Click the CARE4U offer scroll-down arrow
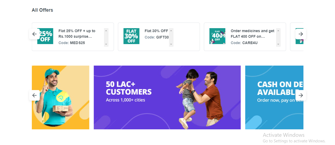Viewport: 335px width, 145px height. (278, 44)
